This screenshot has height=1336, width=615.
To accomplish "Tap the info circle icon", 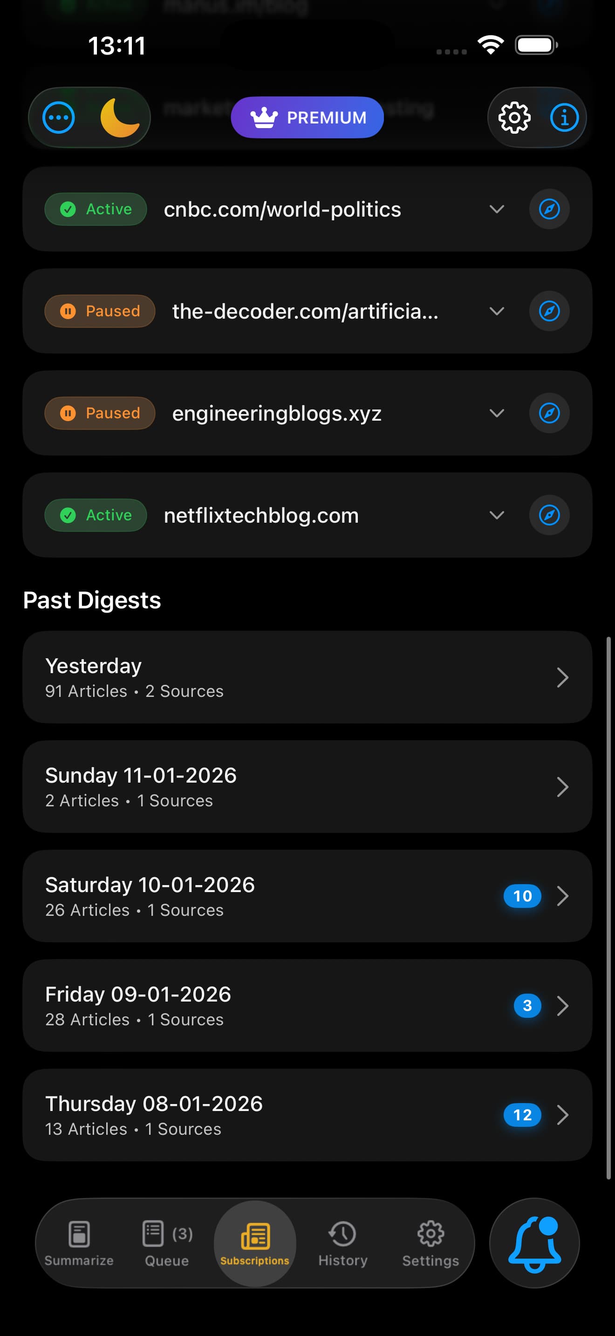I will point(564,118).
